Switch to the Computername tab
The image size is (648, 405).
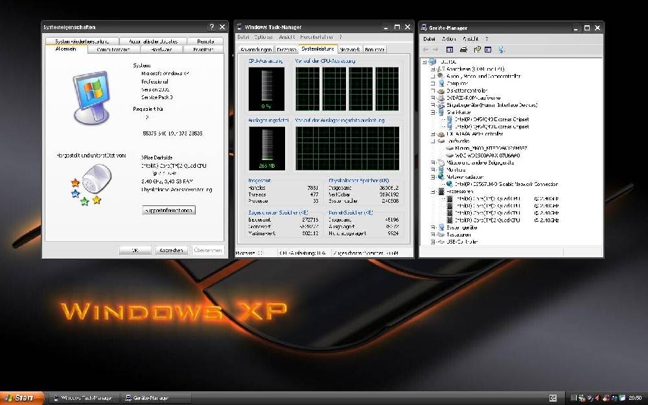[113, 50]
